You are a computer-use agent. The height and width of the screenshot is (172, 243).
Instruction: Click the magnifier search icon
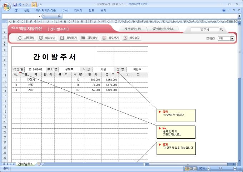[221, 29]
